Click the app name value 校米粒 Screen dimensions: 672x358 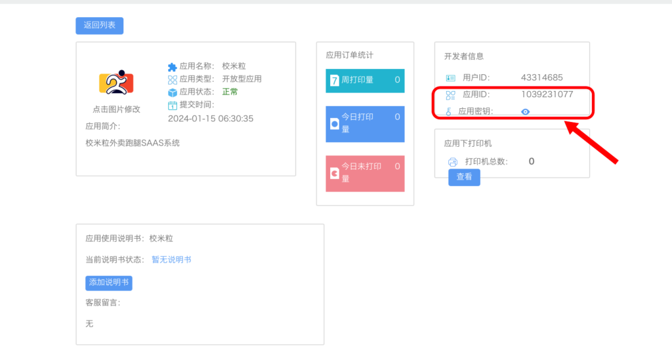tap(234, 66)
